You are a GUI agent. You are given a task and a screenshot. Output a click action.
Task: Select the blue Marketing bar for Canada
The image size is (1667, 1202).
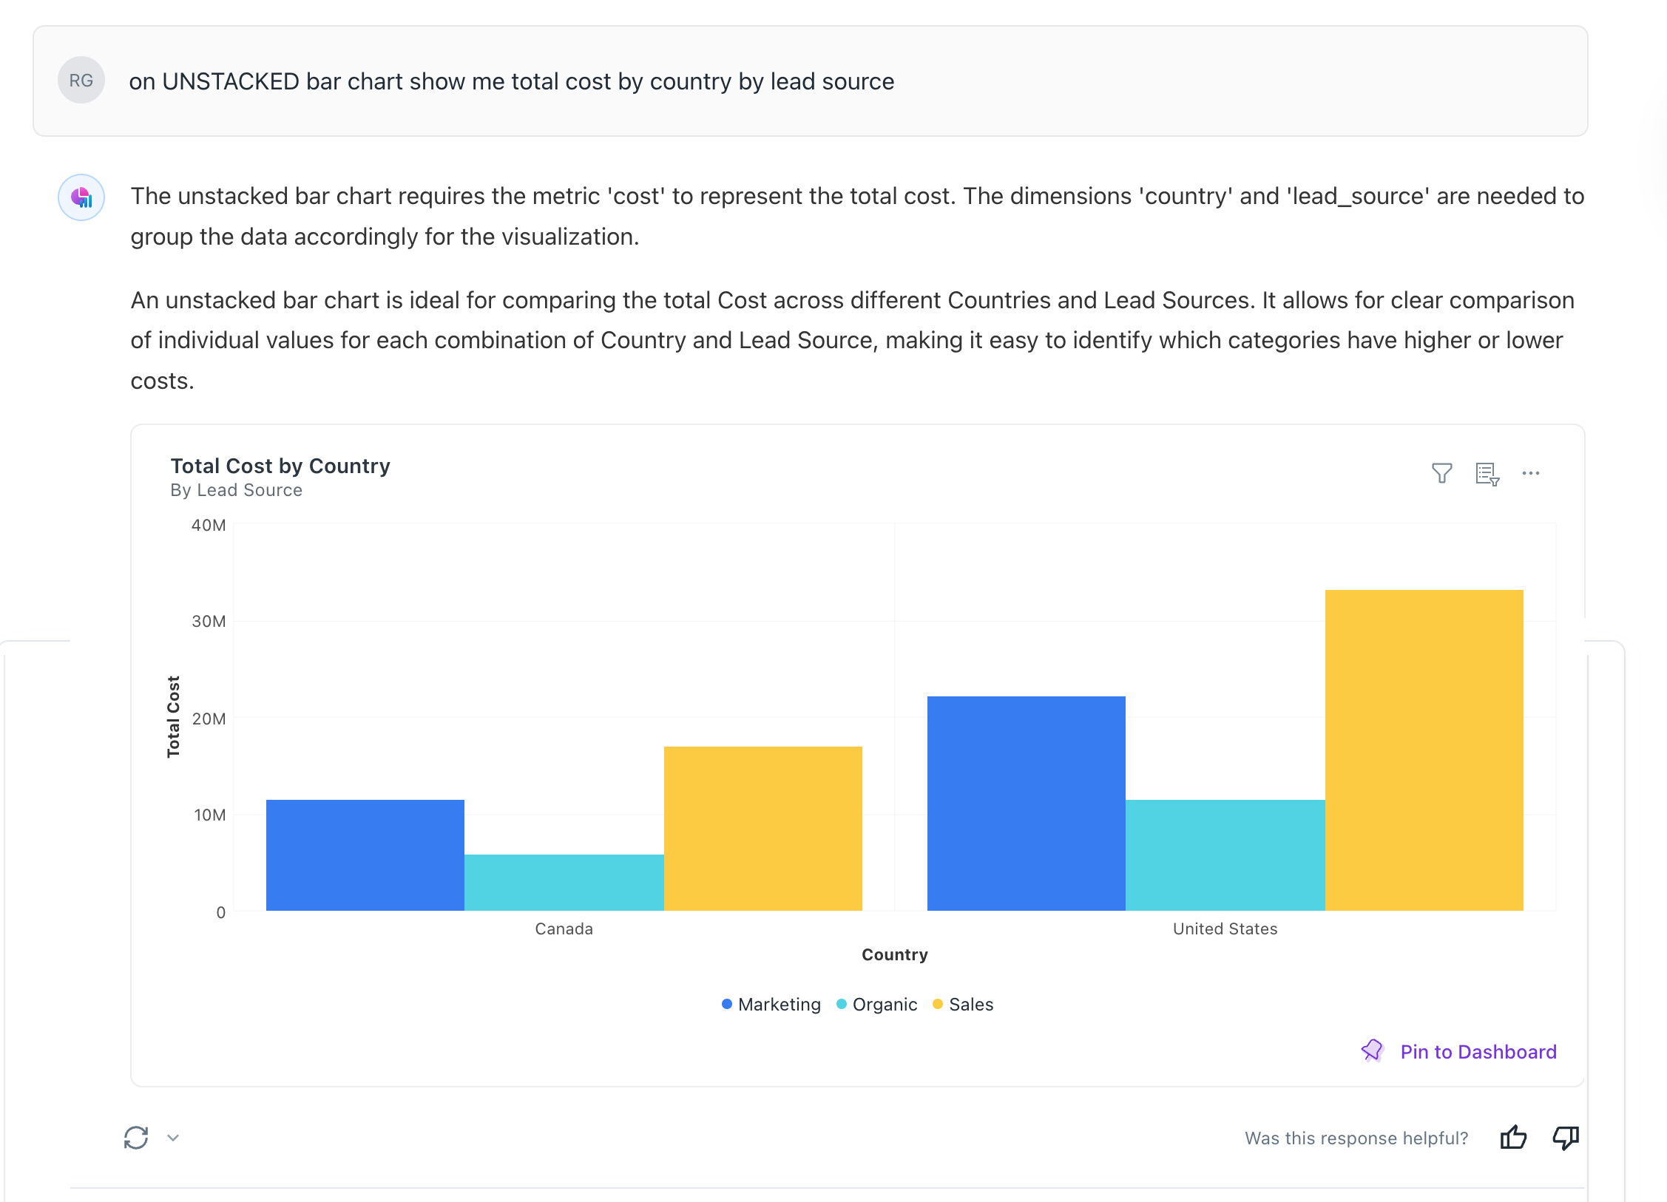365,855
